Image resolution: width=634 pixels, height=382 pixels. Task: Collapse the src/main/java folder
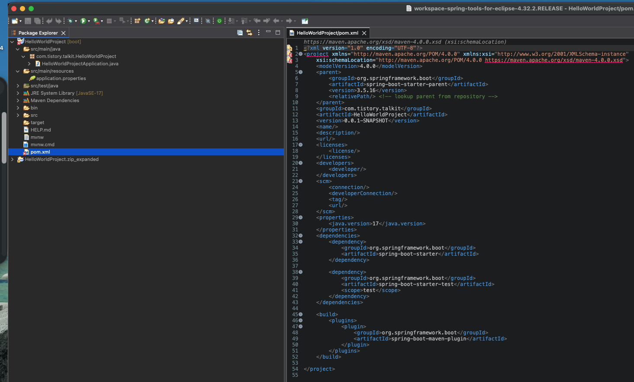pyautogui.click(x=18, y=49)
